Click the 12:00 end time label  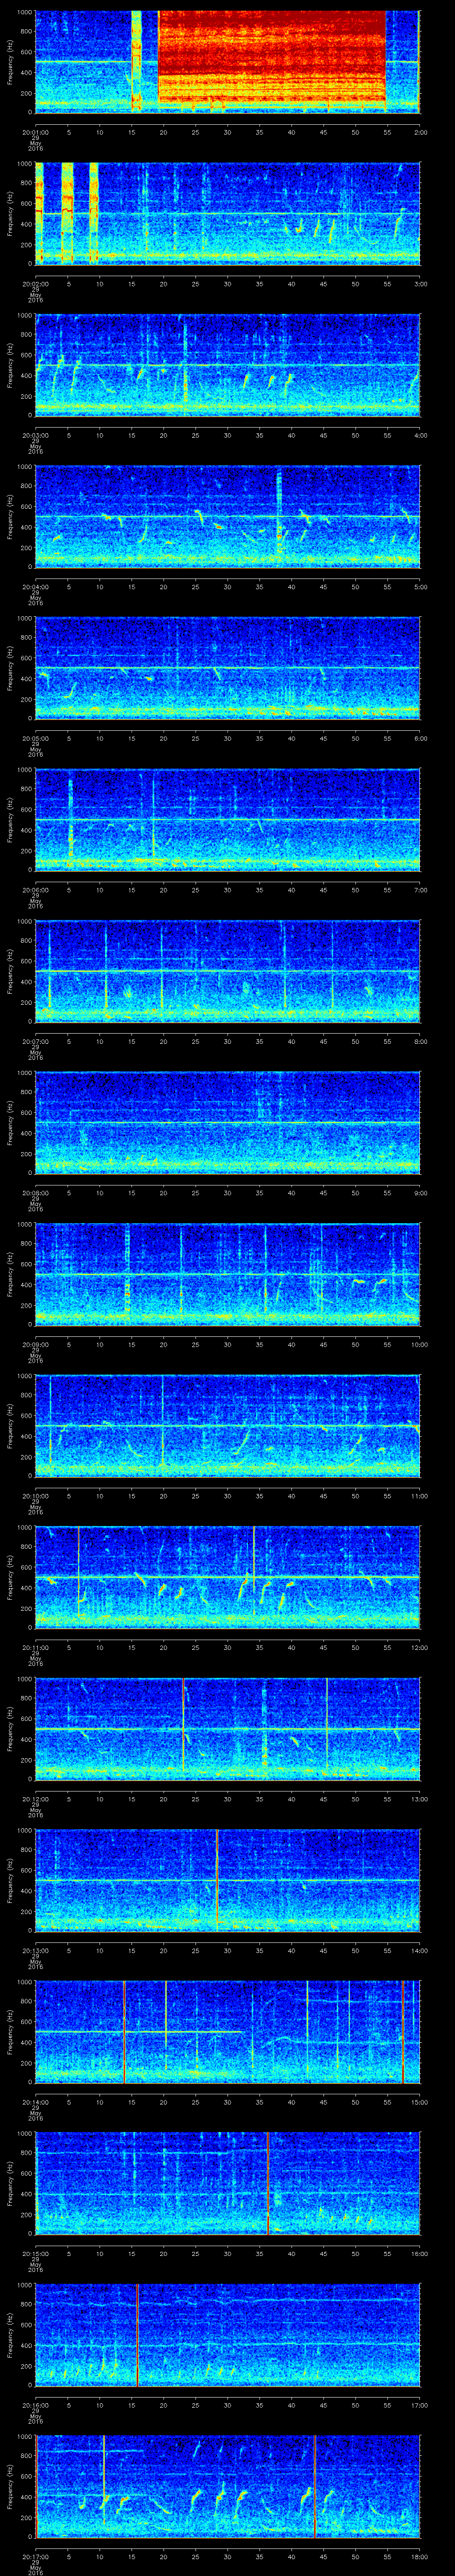(419, 1647)
